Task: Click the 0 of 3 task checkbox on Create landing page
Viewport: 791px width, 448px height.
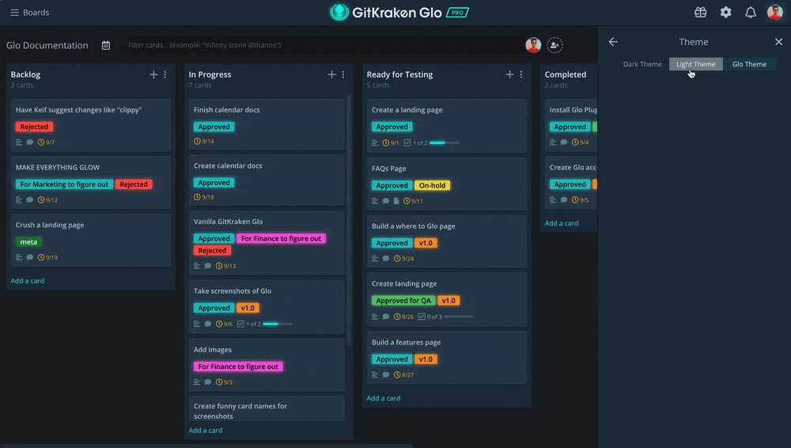Action: tap(422, 317)
